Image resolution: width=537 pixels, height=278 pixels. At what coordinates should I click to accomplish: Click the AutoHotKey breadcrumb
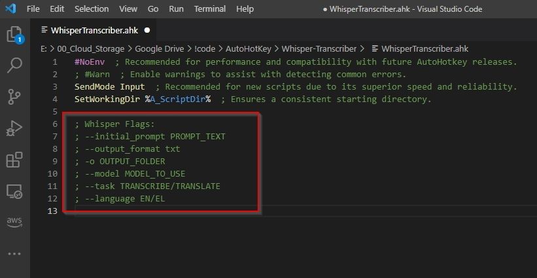249,49
